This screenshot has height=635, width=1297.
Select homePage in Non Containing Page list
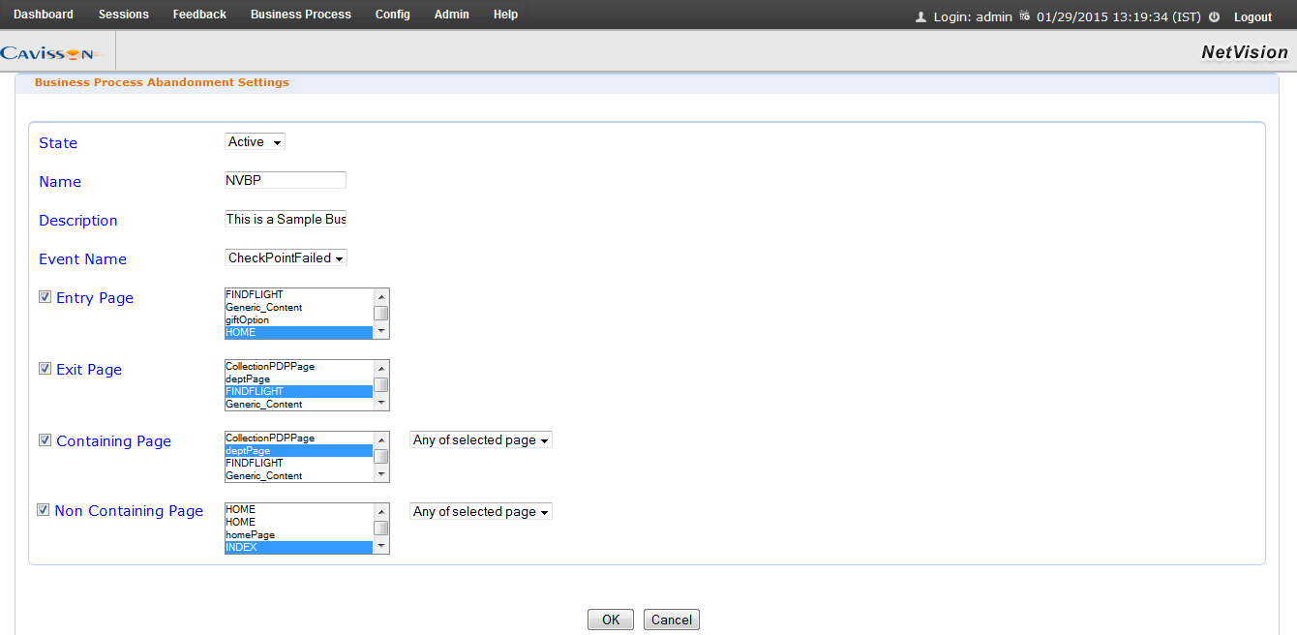click(299, 534)
